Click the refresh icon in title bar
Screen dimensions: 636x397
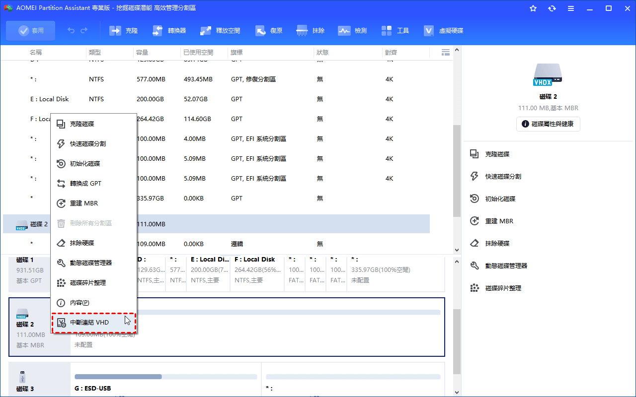(x=552, y=8)
